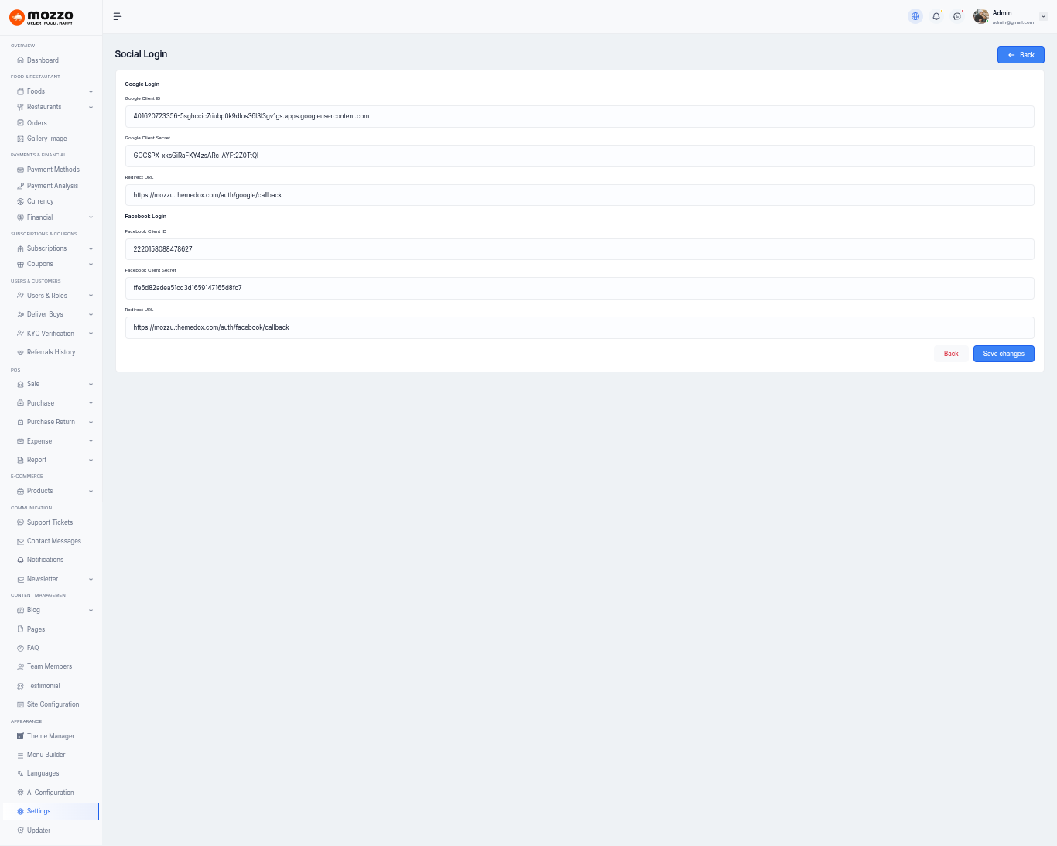Open the chat messages icon in header

click(x=957, y=16)
